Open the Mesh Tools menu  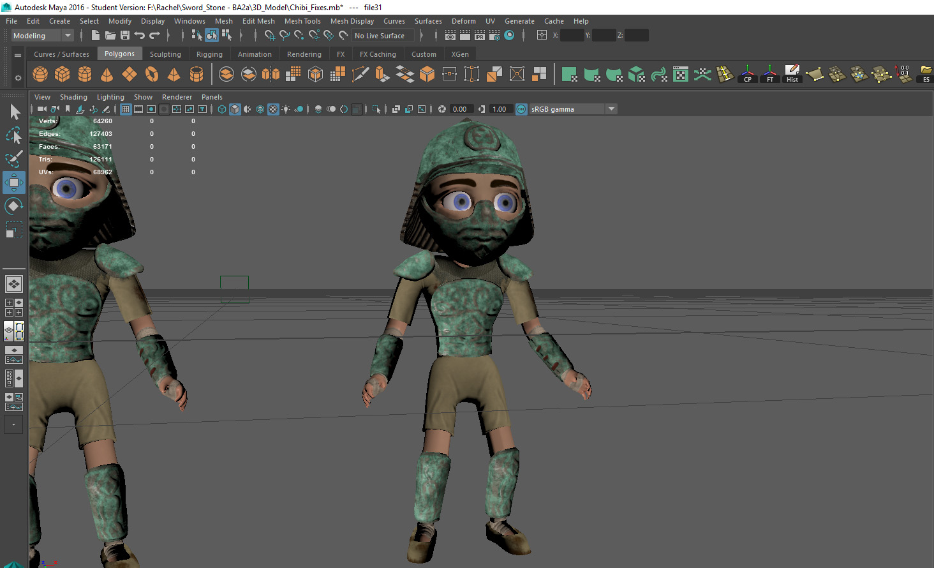tap(302, 20)
